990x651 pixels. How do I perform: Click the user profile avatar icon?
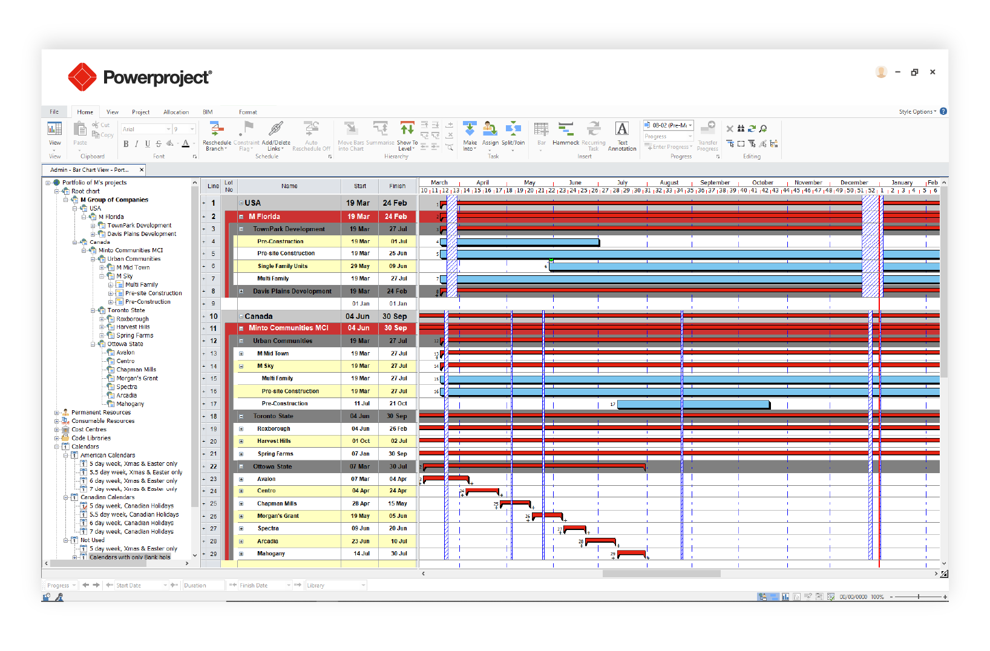coord(881,72)
